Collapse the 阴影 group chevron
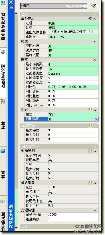 pyautogui.click(x=95, y=110)
